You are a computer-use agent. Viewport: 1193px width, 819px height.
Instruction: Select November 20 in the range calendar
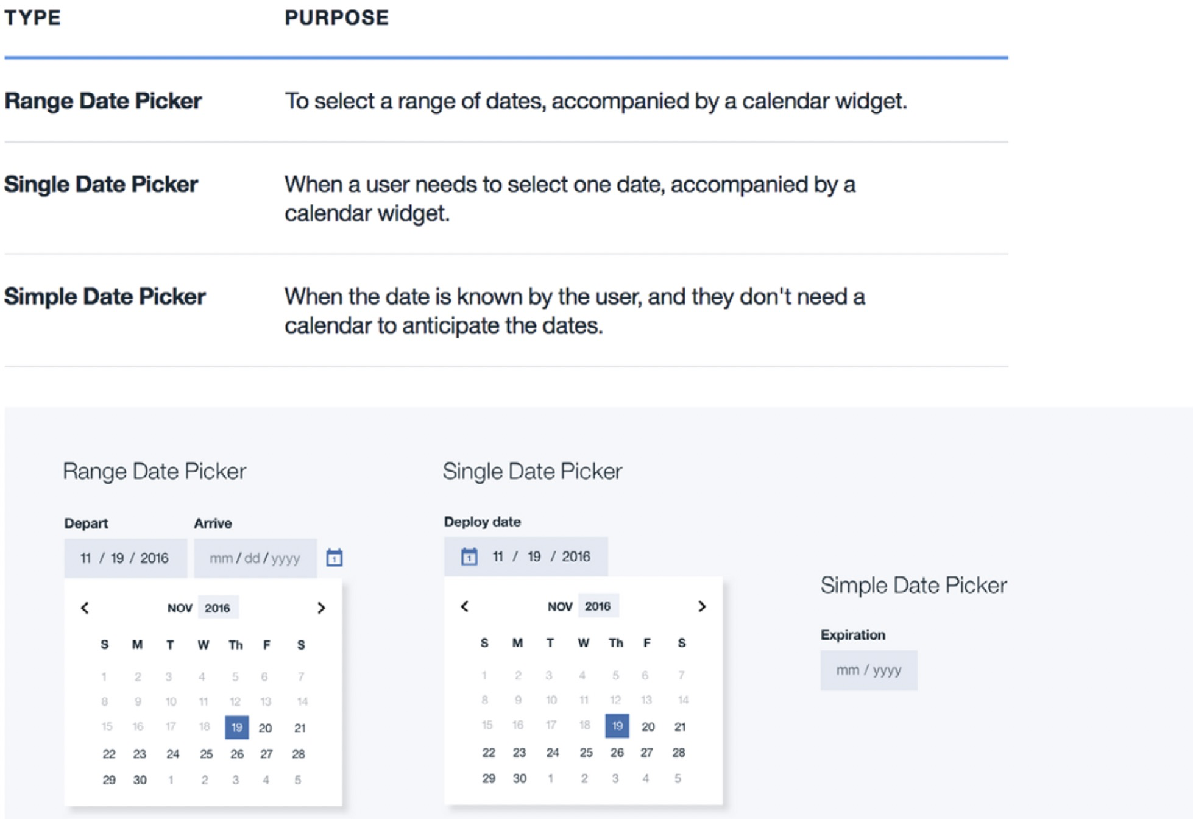(265, 728)
